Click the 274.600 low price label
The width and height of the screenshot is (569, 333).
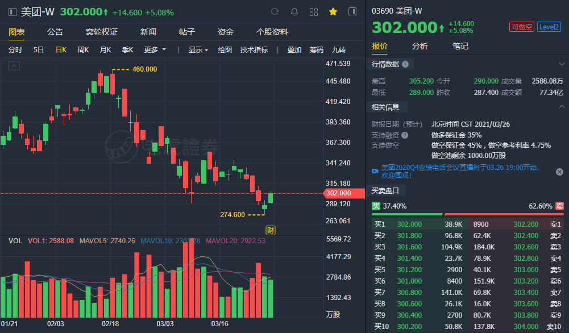pos(232,215)
